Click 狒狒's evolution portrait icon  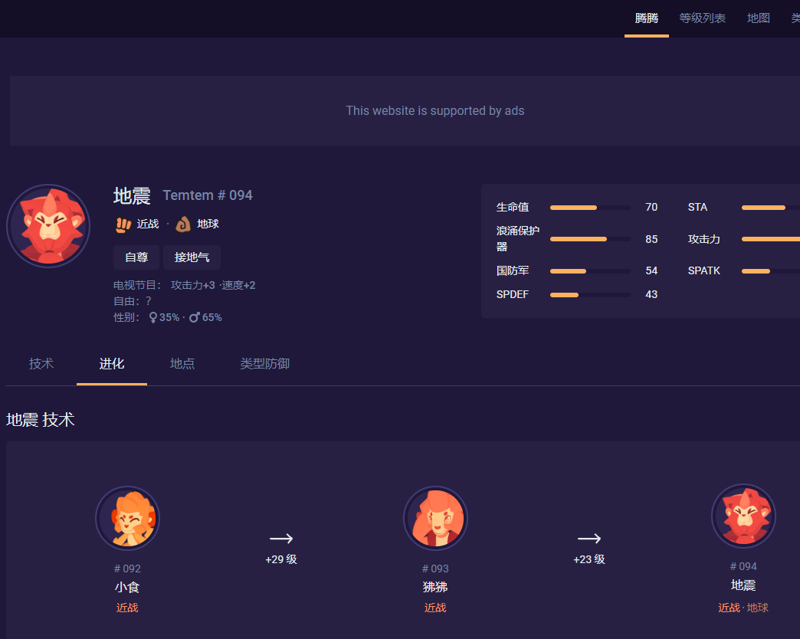coord(435,518)
